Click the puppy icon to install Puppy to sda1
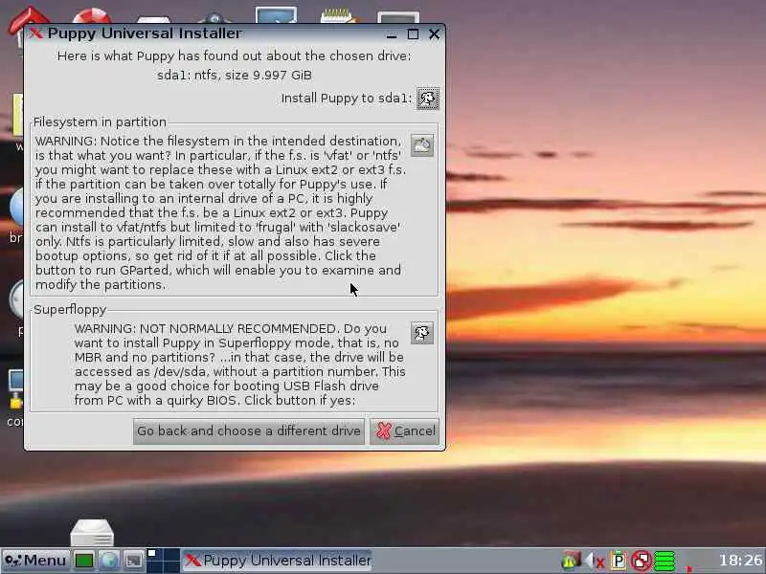The width and height of the screenshot is (766, 574). [427, 99]
